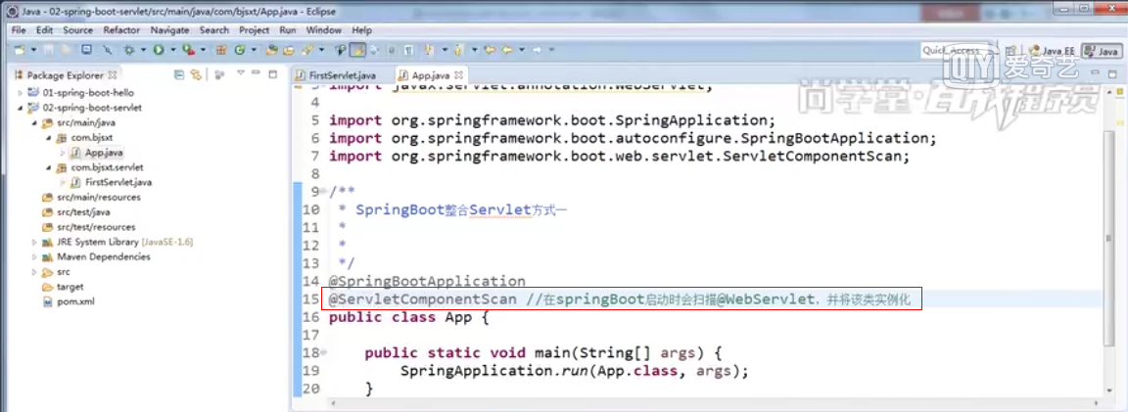The height and width of the screenshot is (412, 1128).
Task: Open the Project menu
Action: tap(254, 30)
